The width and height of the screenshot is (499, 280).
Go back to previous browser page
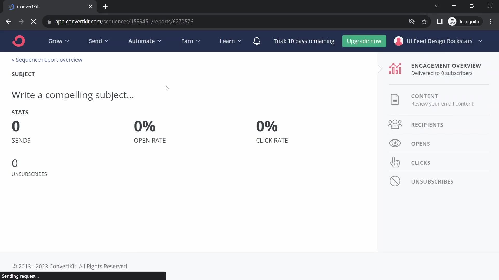(x=9, y=22)
